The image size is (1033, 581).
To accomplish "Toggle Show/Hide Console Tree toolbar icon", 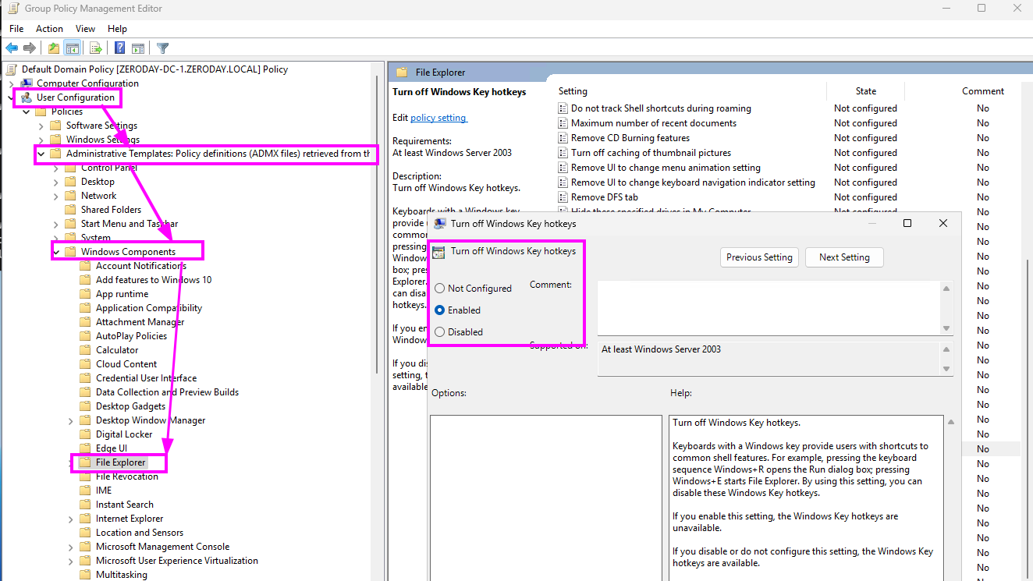I will [72, 48].
